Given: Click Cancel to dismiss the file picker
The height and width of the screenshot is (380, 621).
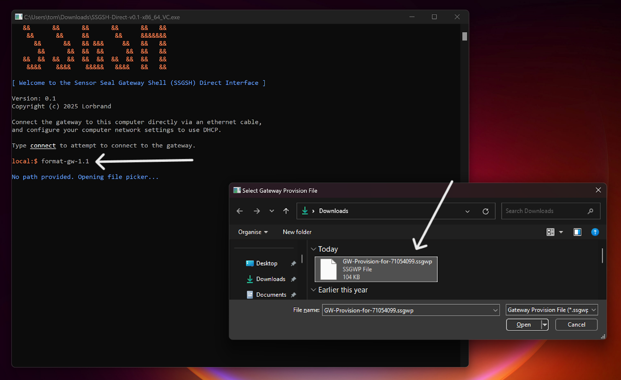Looking at the screenshot, I should pos(576,324).
